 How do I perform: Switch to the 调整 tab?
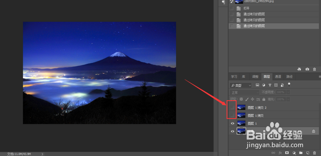pos(255,77)
